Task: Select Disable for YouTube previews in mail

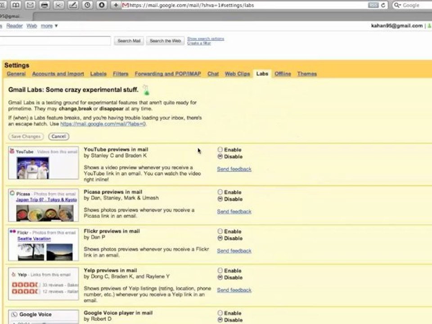Action: tap(220, 157)
